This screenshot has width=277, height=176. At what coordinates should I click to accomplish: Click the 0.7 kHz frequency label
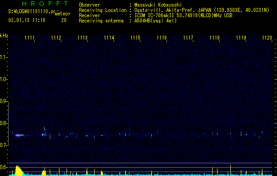4,145
